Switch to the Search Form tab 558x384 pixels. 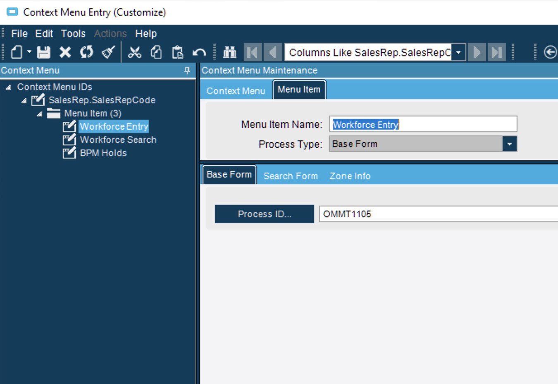tap(290, 175)
